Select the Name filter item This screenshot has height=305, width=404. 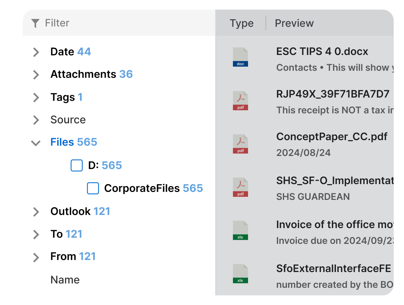tap(65, 280)
